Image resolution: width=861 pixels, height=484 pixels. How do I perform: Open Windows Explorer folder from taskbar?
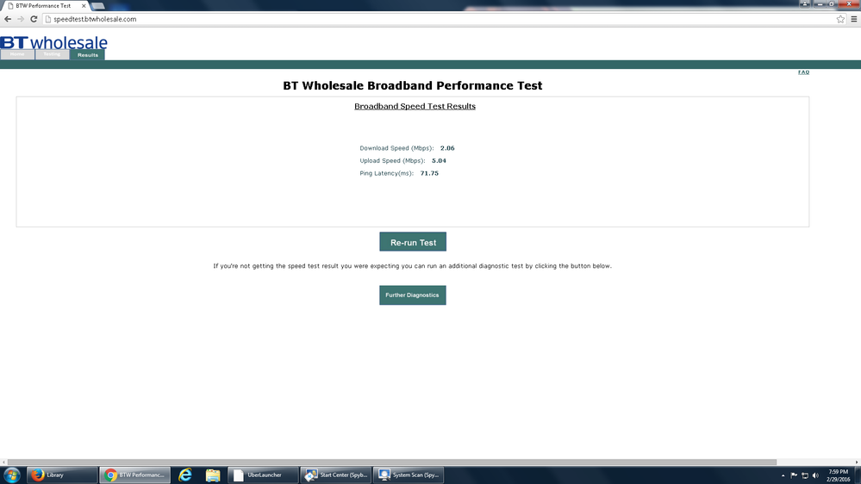coord(213,475)
